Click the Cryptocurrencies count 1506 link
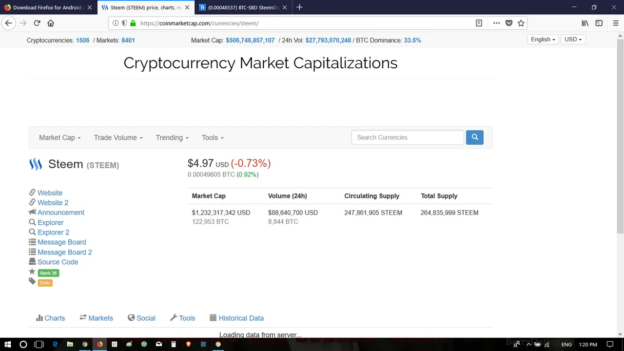 point(82,40)
